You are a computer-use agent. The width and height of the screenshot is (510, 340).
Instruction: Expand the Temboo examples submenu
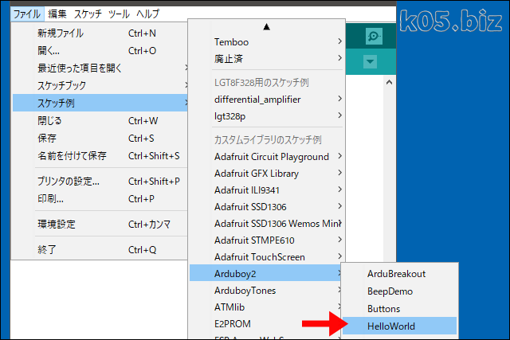tap(267, 42)
